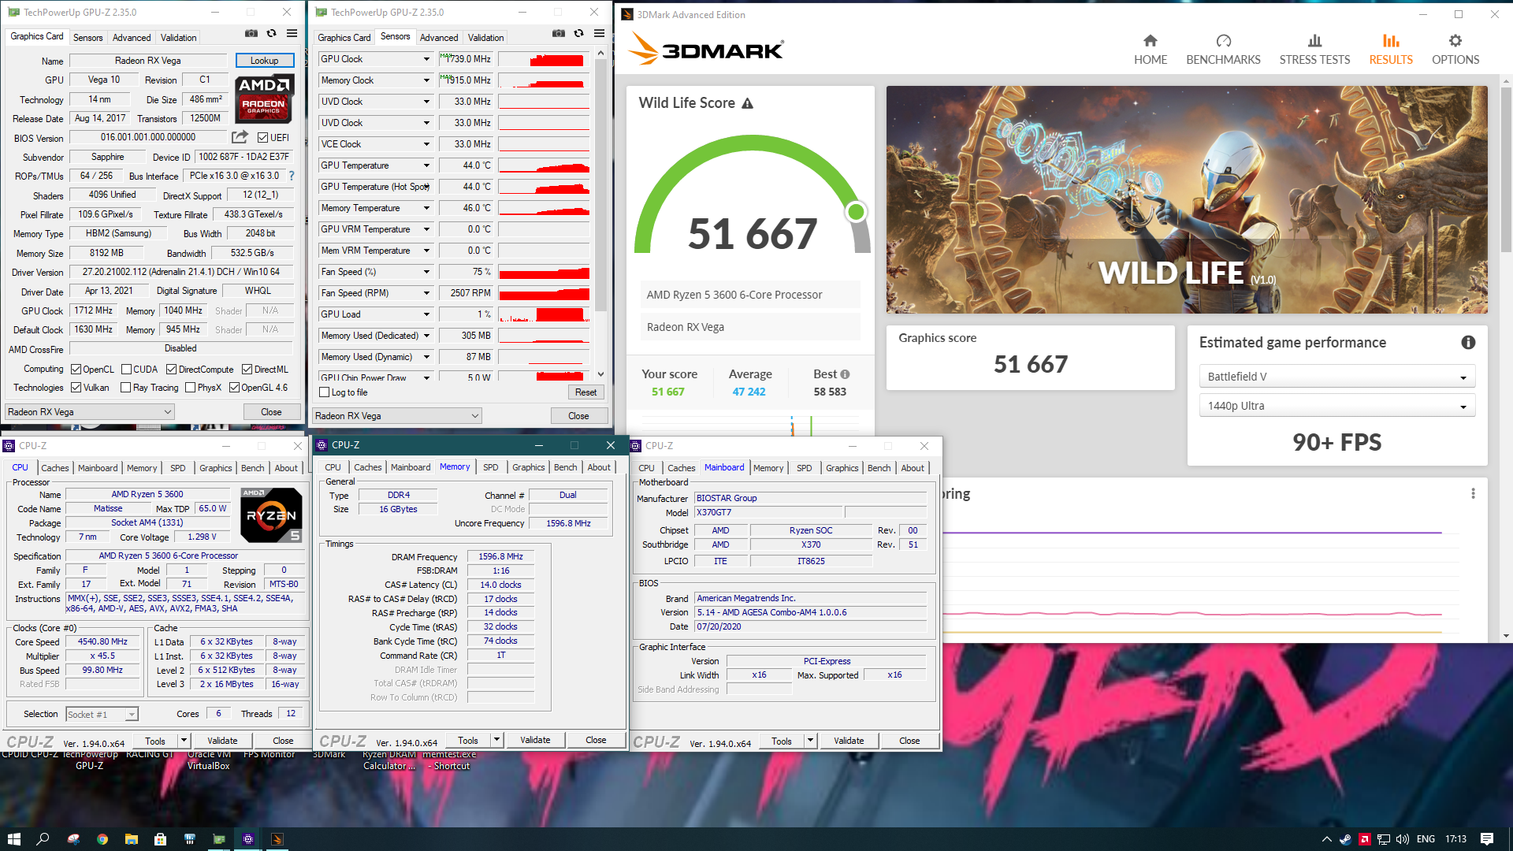Switch to Advanced tab in left GPU-Z window

point(131,38)
